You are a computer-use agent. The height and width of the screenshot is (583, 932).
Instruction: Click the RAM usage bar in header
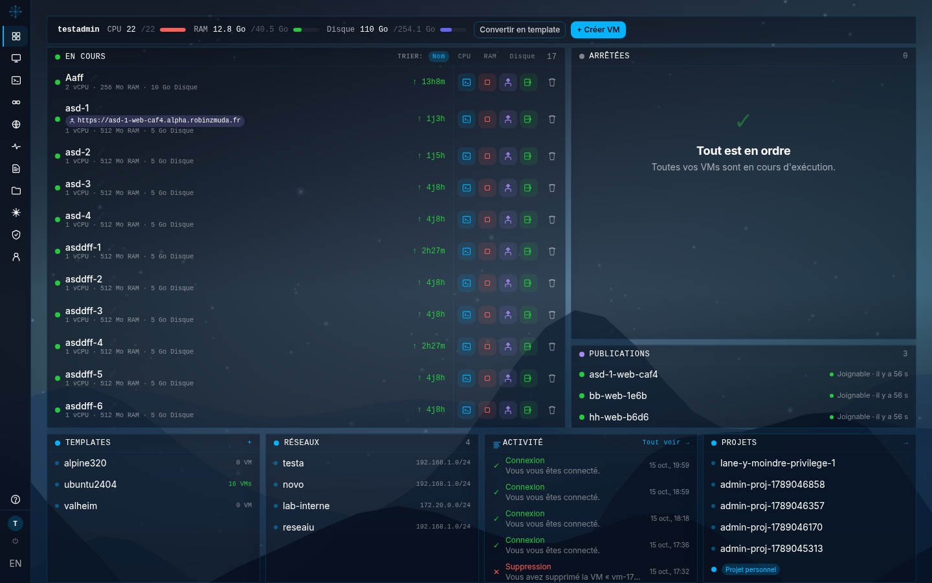tap(305, 30)
